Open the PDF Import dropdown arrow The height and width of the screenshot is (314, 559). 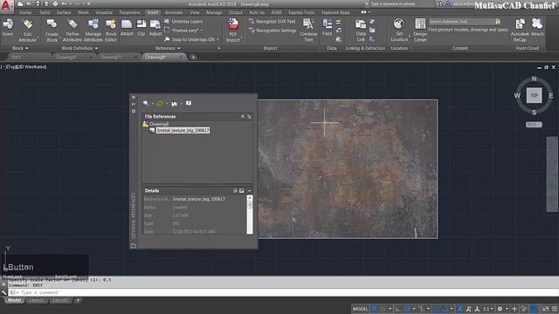click(x=242, y=37)
